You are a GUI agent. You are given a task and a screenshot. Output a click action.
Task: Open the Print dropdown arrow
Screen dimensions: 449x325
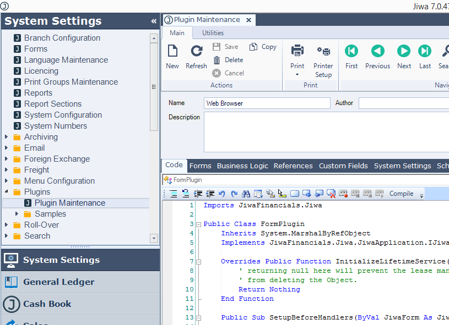point(297,75)
